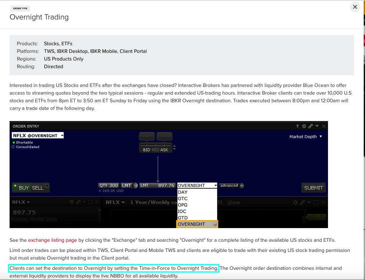Click the quote panel maximize square icon

pos(90,202)
